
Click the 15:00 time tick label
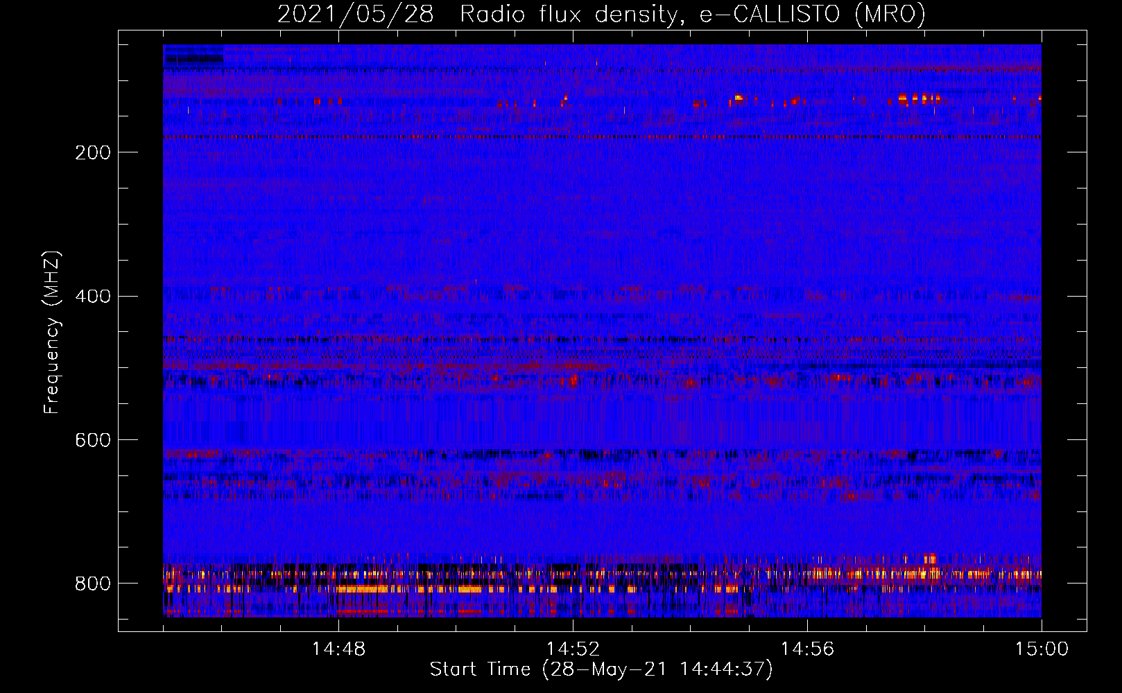[x=1042, y=649]
